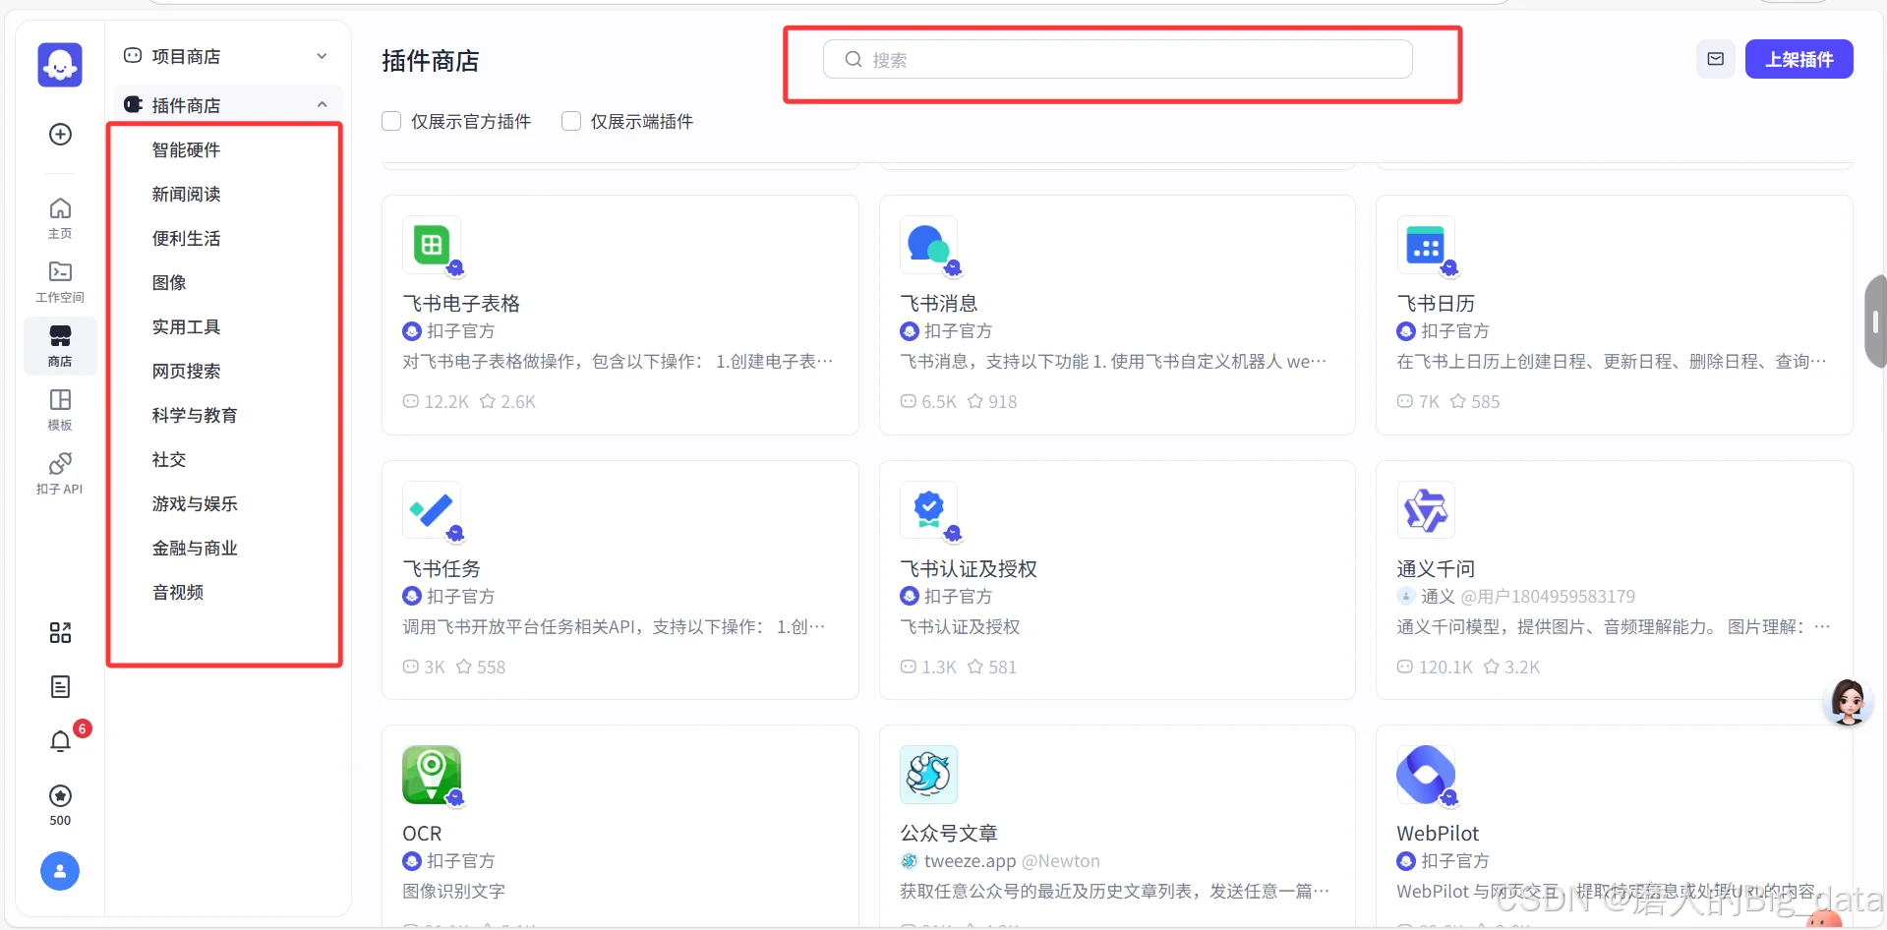Click 581 favorites count on 飞书认证及授权
The width and height of the screenshot is (1887, 930).
[x=992, y=667]
